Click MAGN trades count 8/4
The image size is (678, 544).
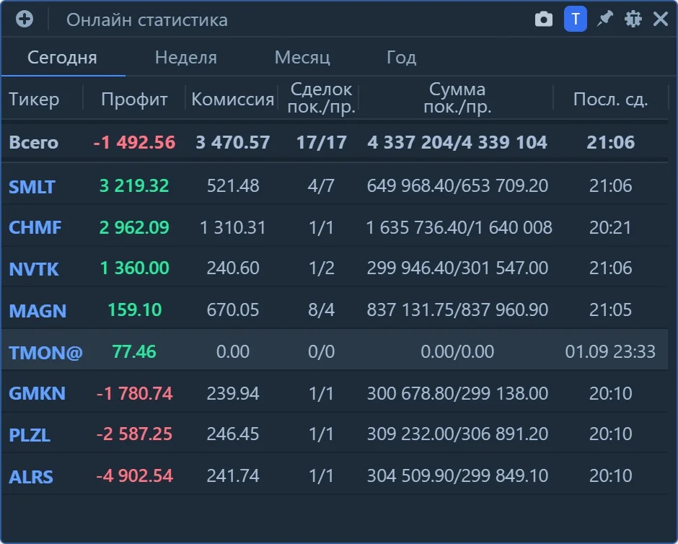(x=321, y=310)
